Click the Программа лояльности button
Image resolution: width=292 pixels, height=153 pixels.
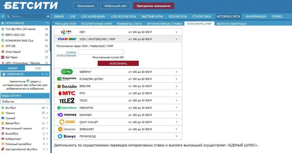(x=154, y=6)
